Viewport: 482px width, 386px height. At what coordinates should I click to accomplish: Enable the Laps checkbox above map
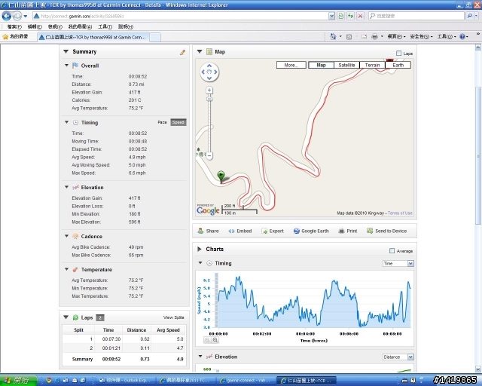(398, 54)
